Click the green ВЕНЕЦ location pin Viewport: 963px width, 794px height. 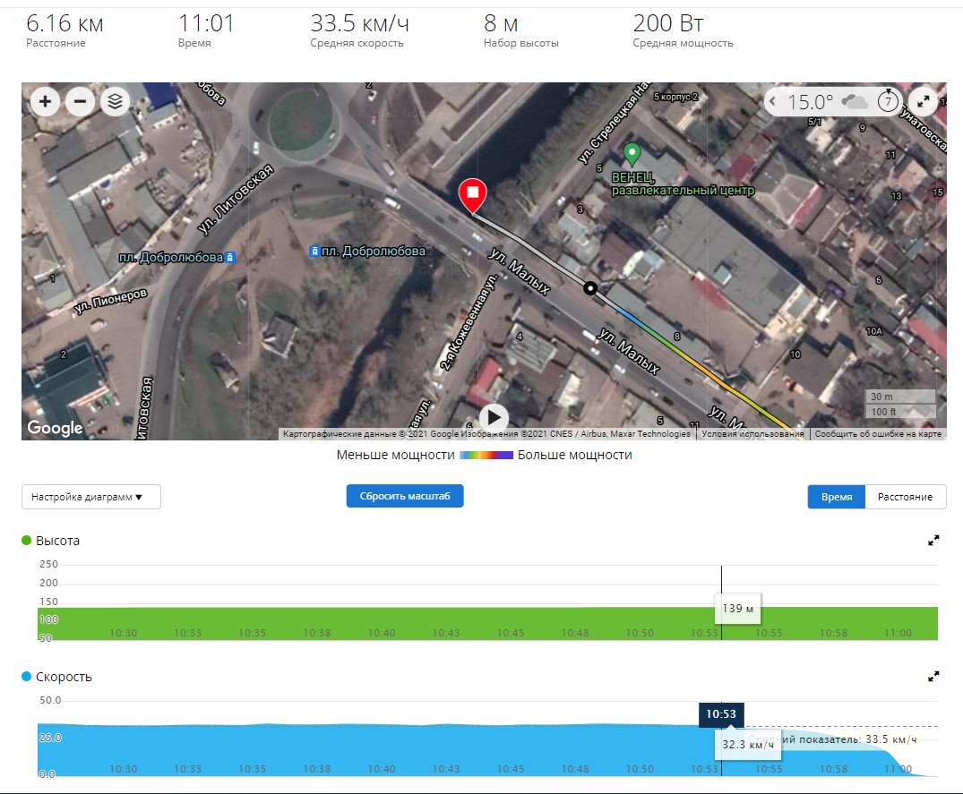pyautogui.click(x=632, y=153)
